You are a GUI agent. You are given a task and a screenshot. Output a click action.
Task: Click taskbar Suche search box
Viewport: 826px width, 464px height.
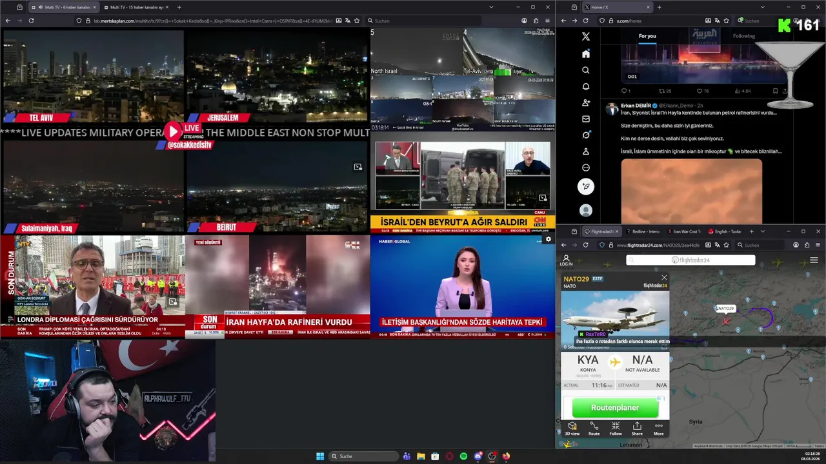(364, 456)
